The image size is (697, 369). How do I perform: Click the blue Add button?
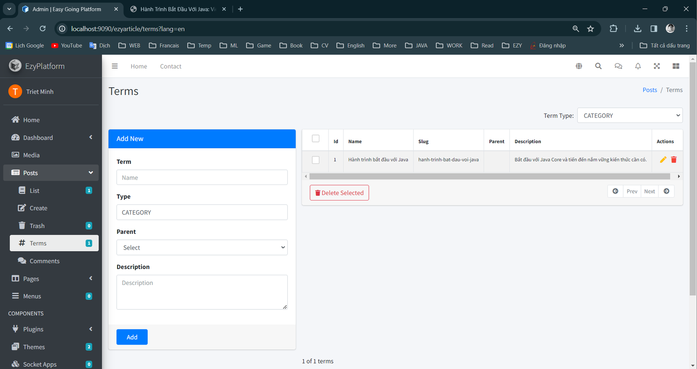(132, 337)
